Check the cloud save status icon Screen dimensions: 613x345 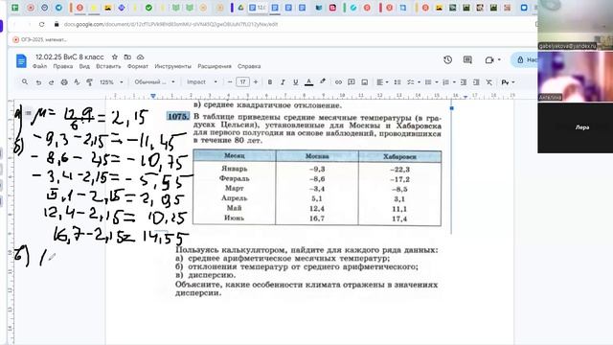click(141, 57)
